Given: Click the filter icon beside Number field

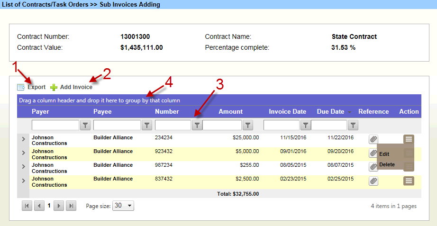Looking at the screenshot, I should (x=197, y=125).
